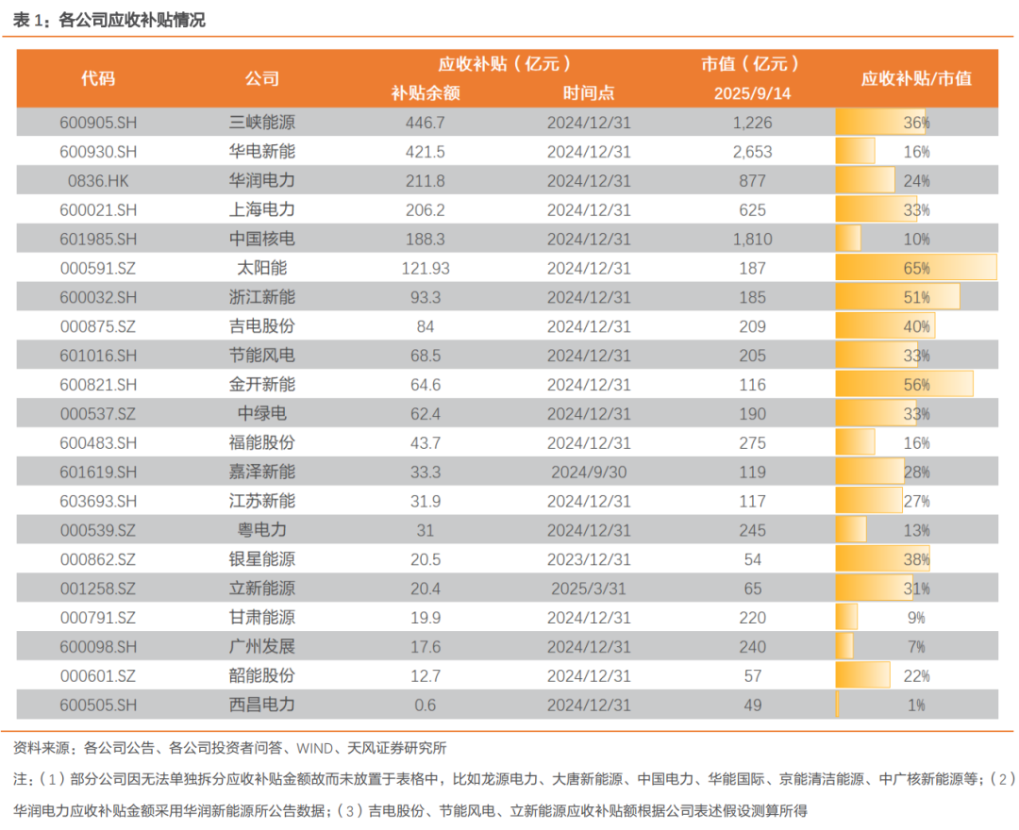Click subsidy balance value 121.93
The width and height of the screenshot is (1019, 830).
[426, 268]
